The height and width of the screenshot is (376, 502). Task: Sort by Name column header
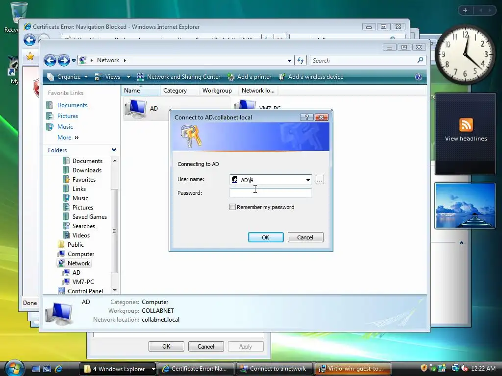click(141, 91)
